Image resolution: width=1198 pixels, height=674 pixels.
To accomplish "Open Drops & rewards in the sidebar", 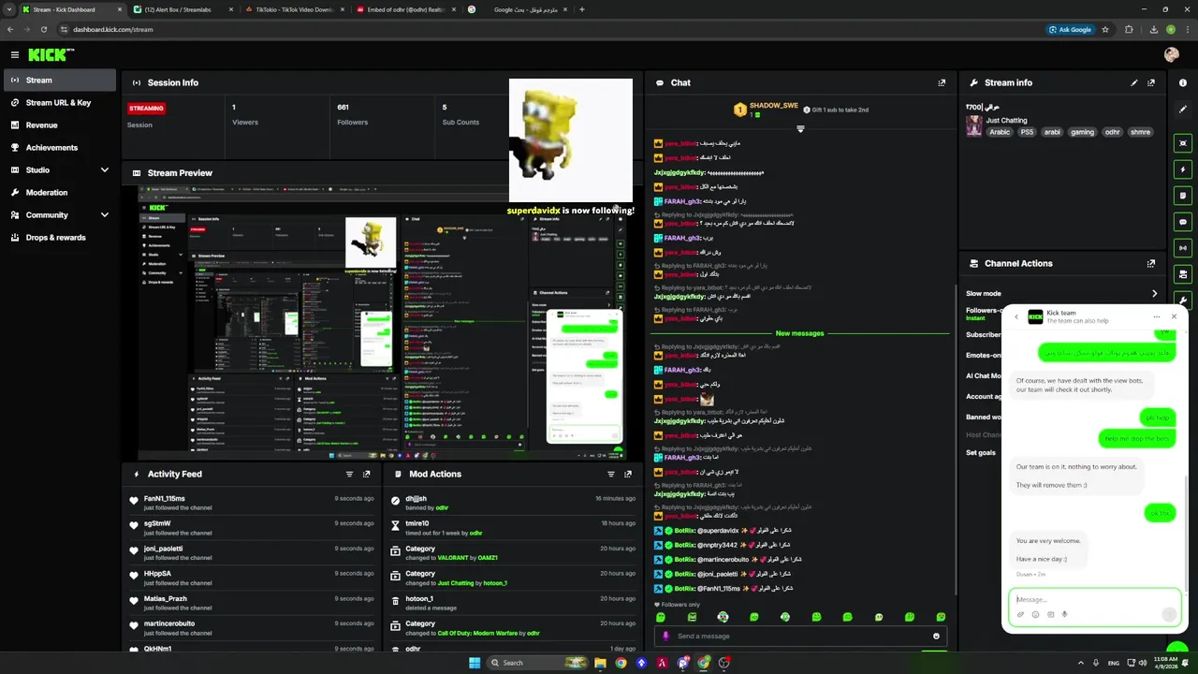I will (x=58, y=238).
